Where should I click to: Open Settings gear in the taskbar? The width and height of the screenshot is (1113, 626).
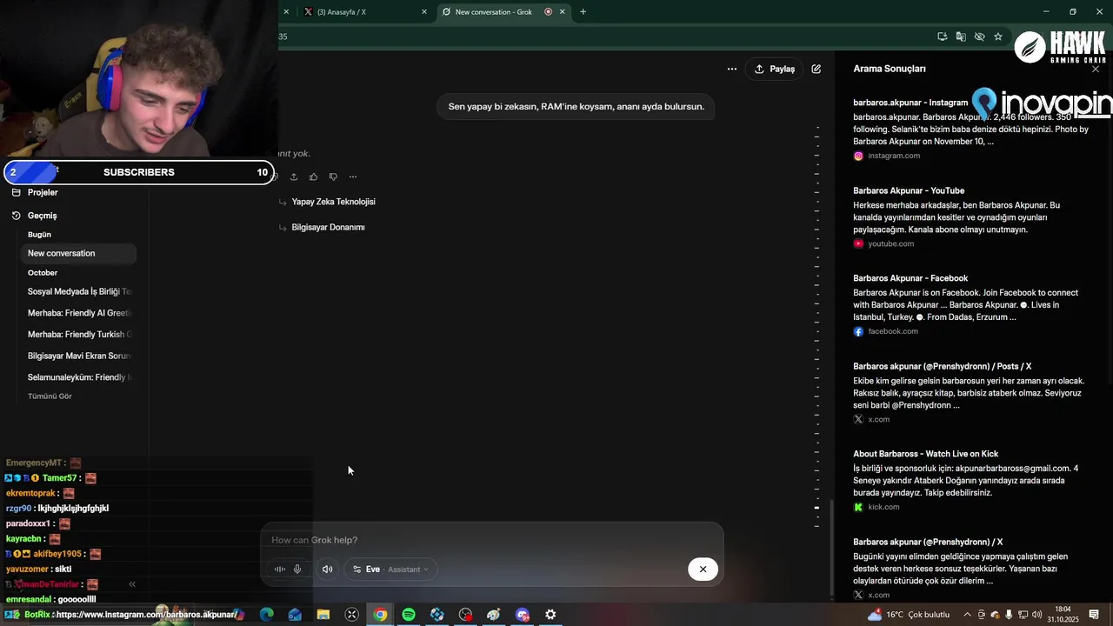point(550,615)
